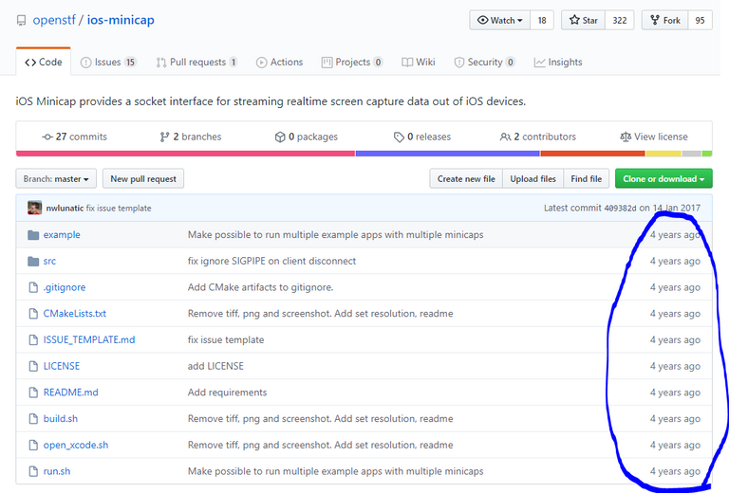Click the open_xcode.sh file icon
The width and height of the screenshot is (729, 493).
click(33, 445)
